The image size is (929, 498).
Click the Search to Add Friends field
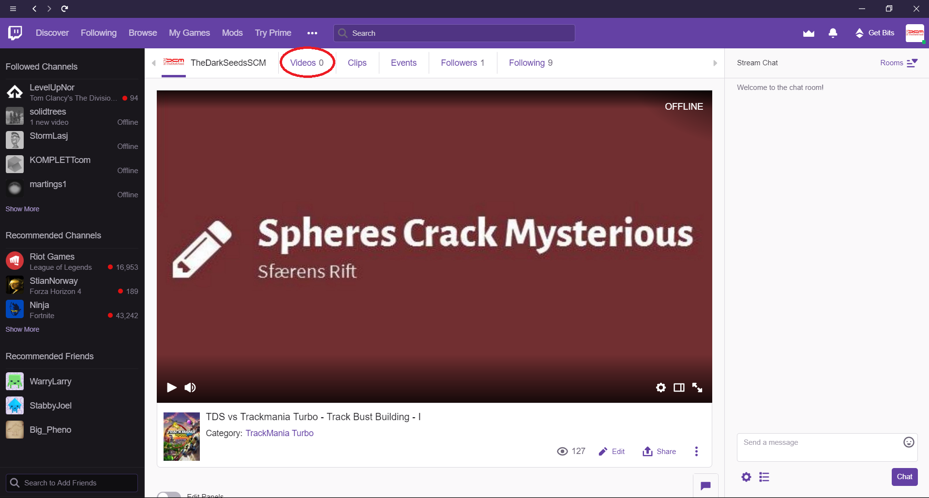[72, 483]
